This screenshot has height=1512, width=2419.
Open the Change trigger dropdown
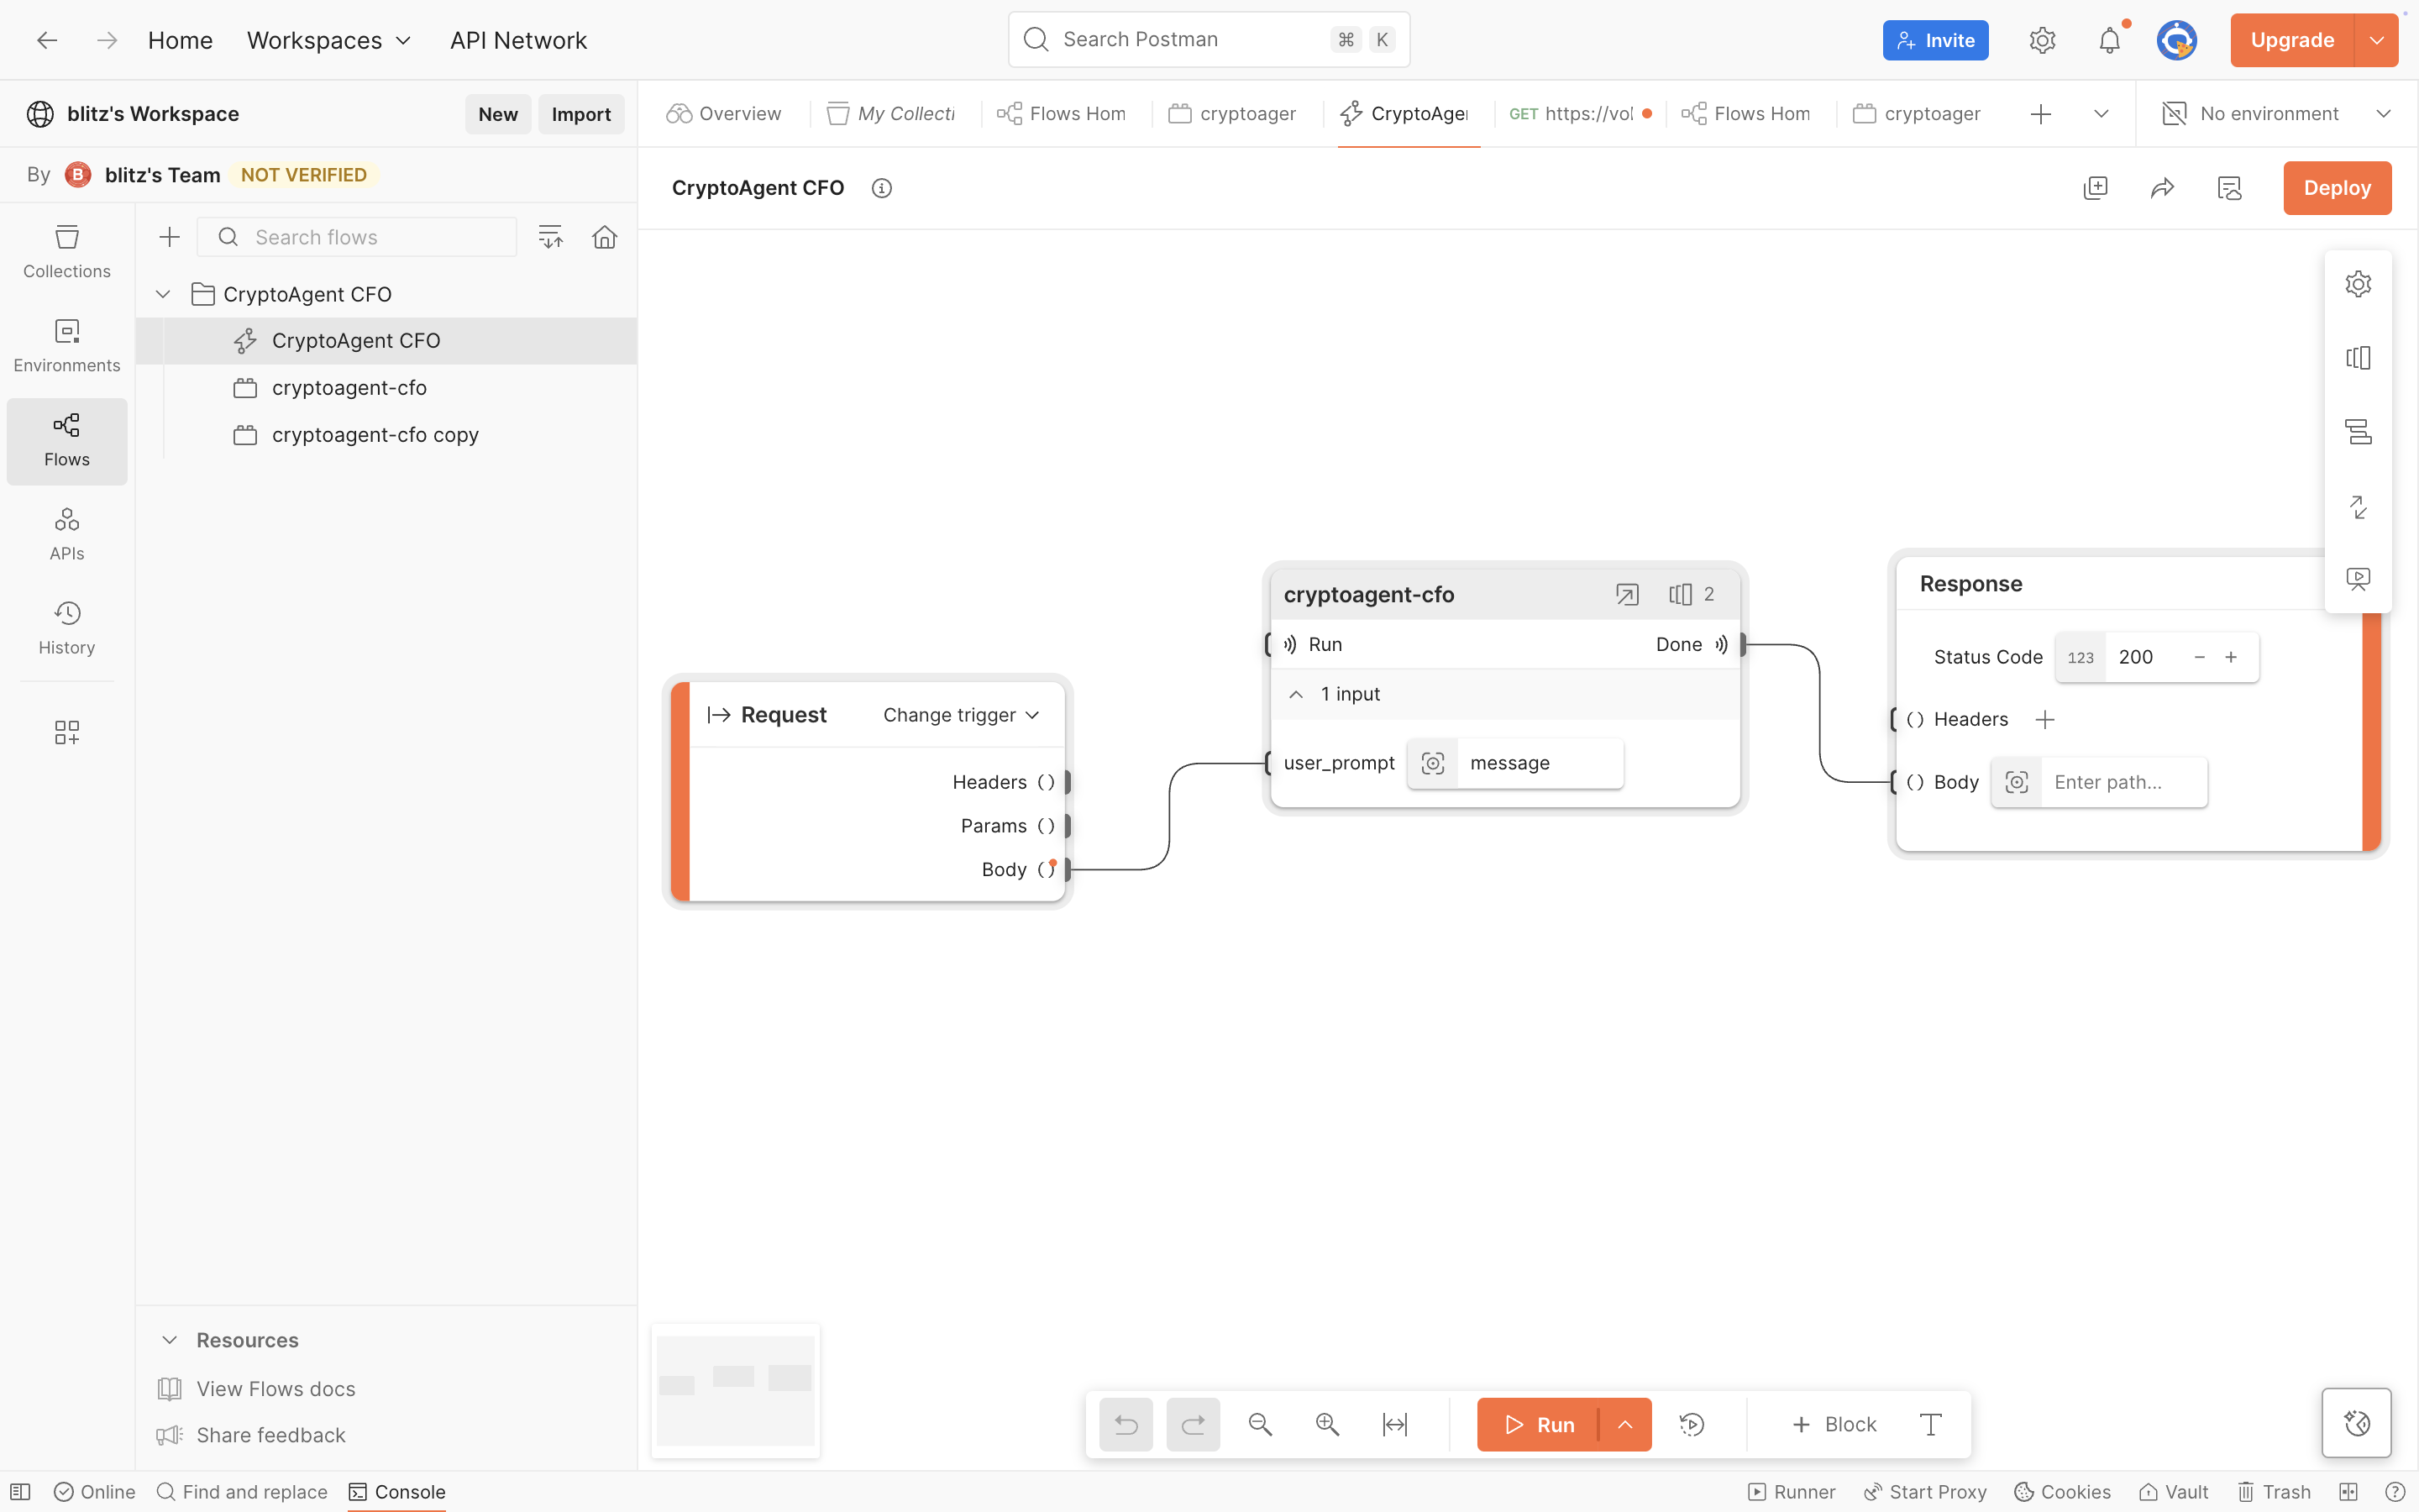coord(961,715)
